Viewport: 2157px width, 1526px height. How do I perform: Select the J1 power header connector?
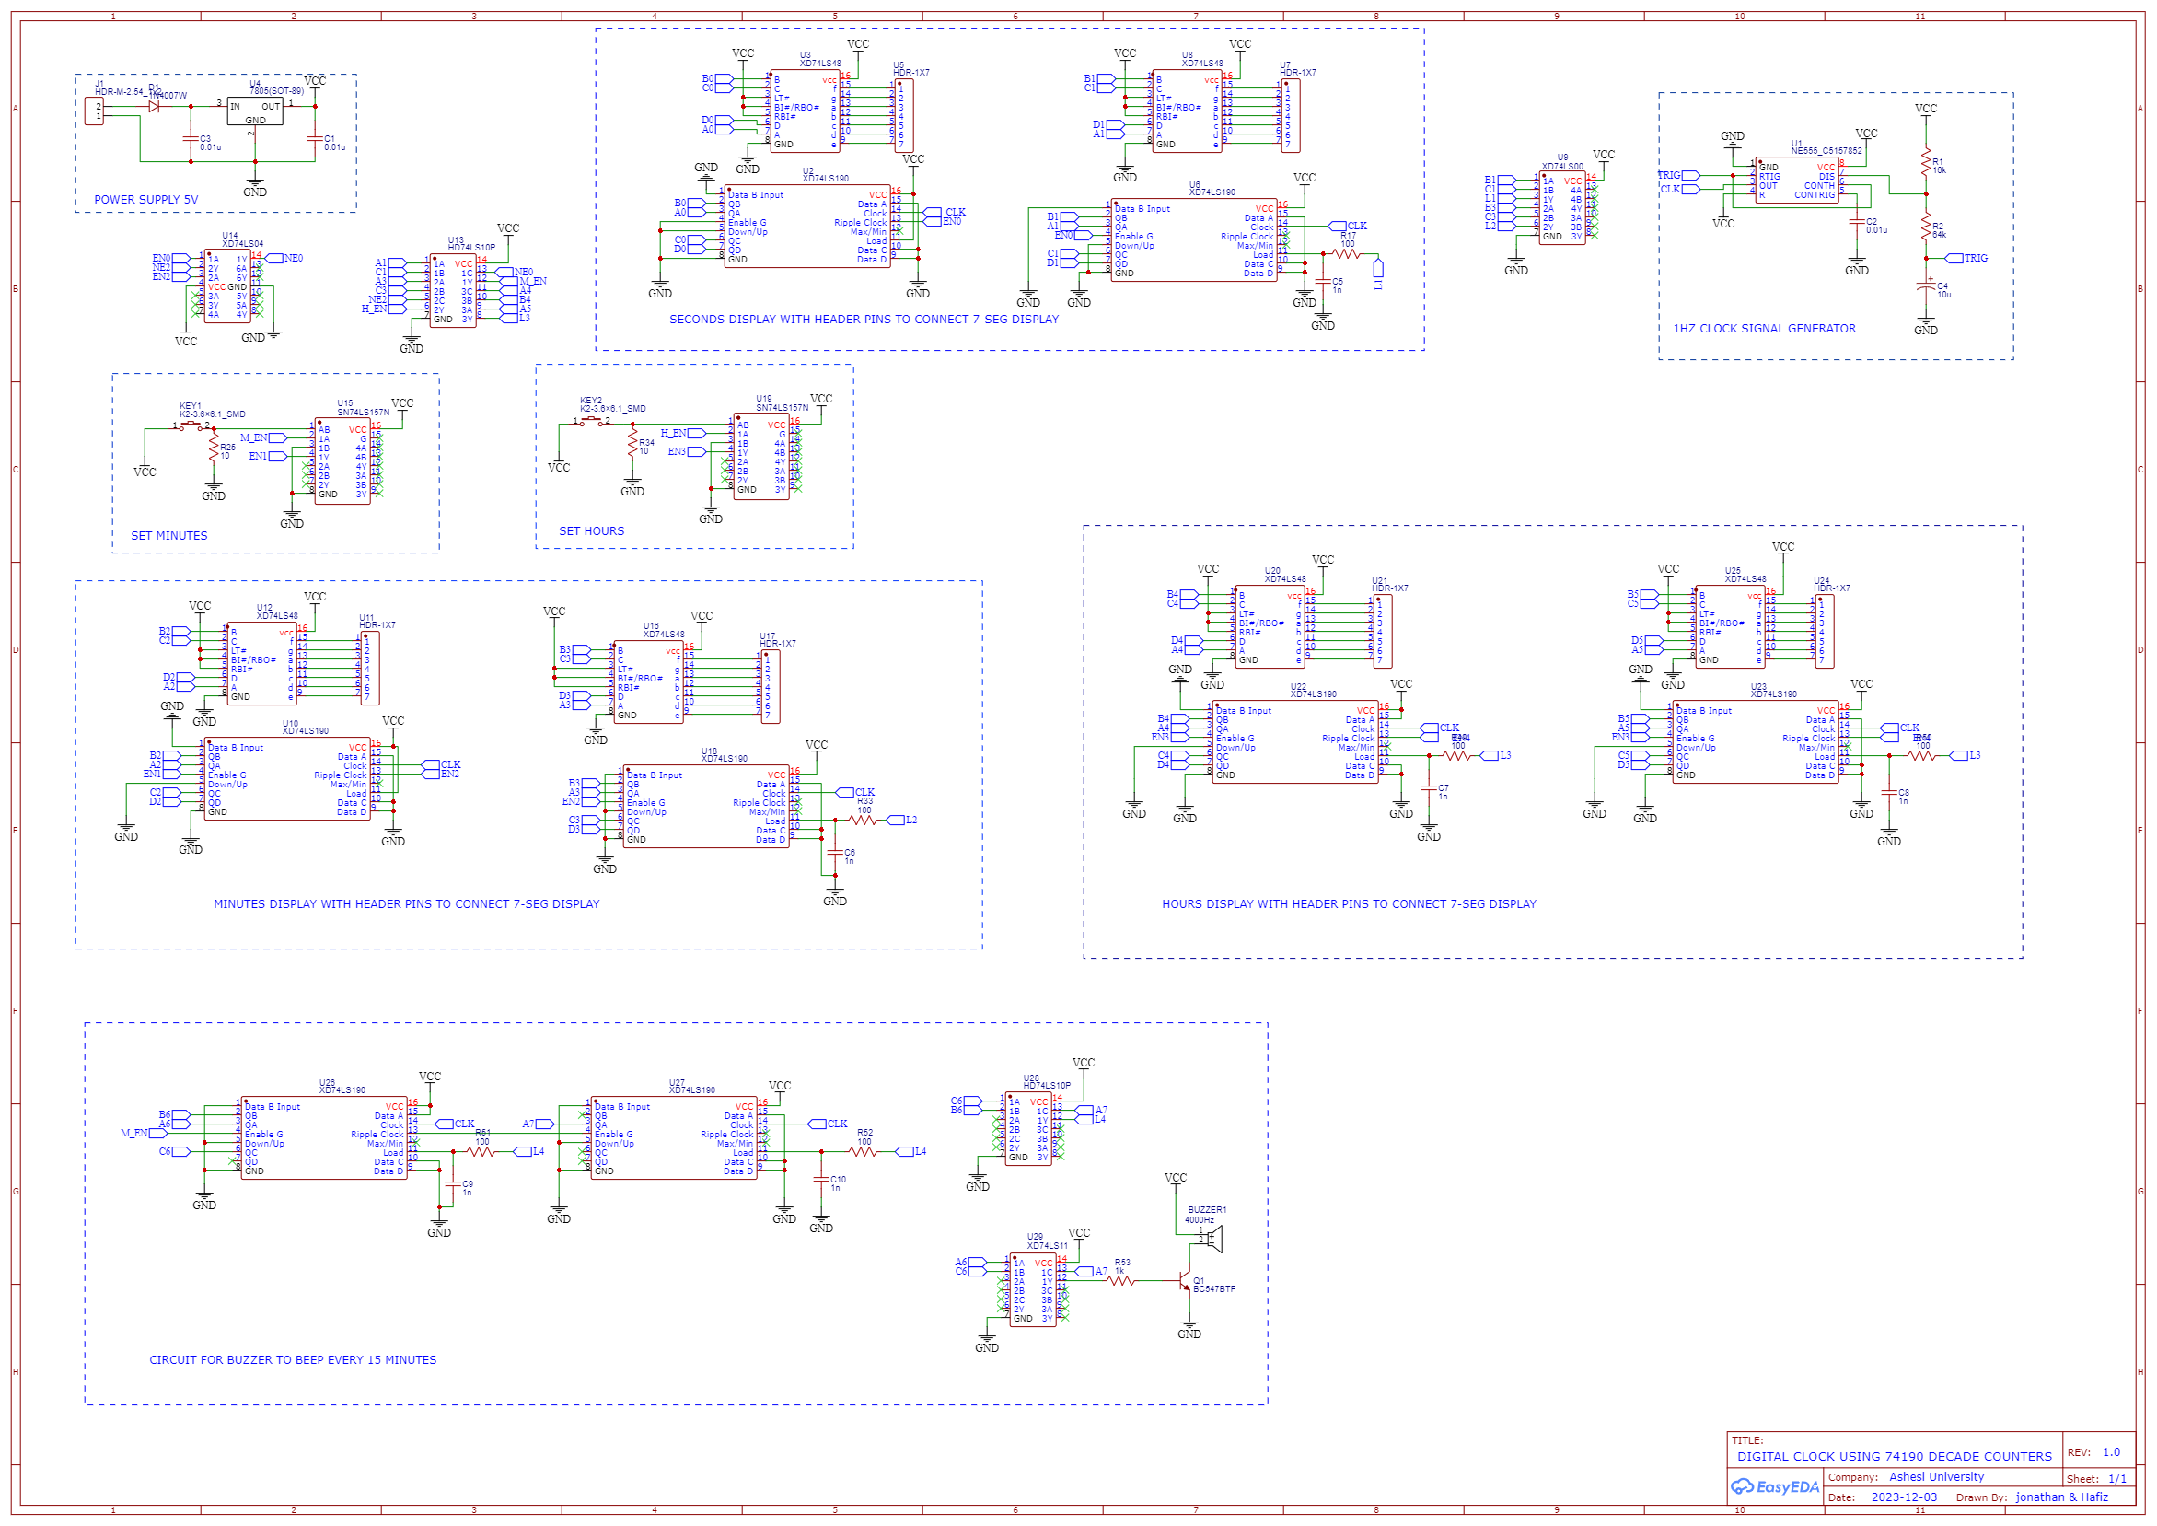click(x=94, y=111)
